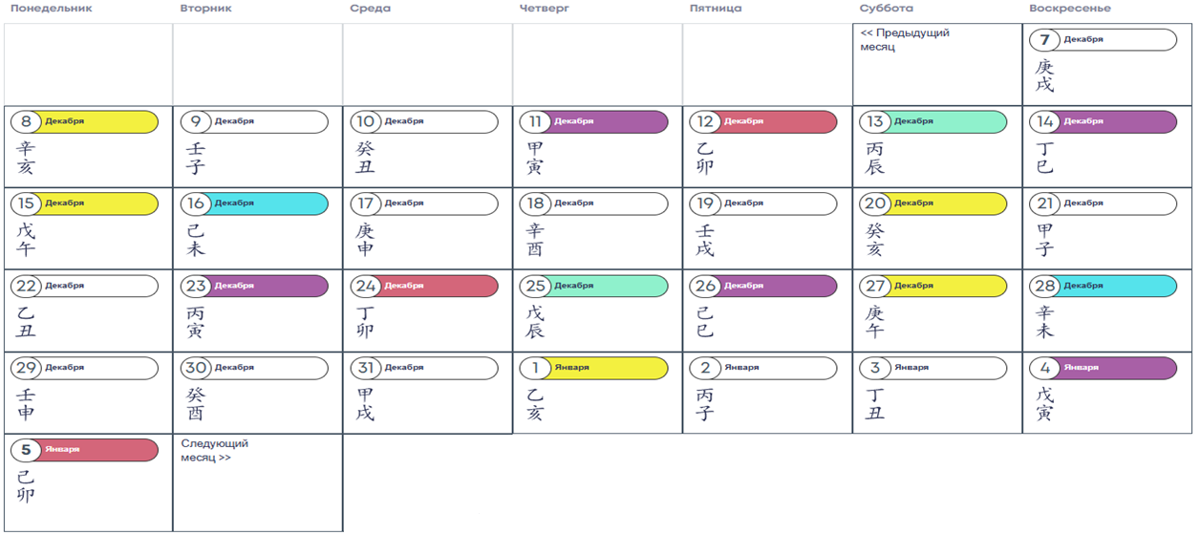Screen dimensions: 1200x535
Task: Select the cyan December 28 badge
Action: point(1103,286)
